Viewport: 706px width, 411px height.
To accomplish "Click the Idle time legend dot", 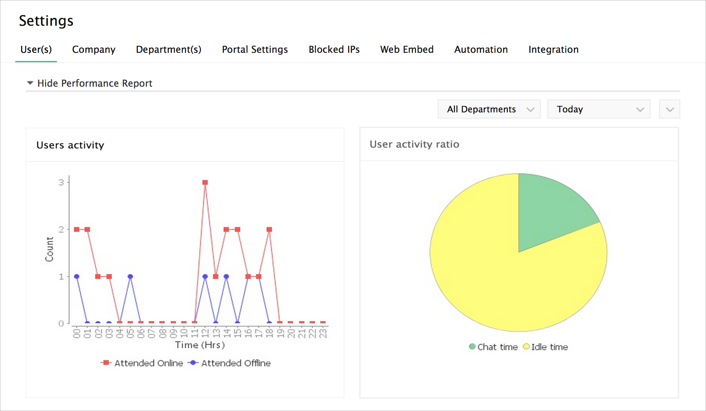I will [x=526, y=346].
